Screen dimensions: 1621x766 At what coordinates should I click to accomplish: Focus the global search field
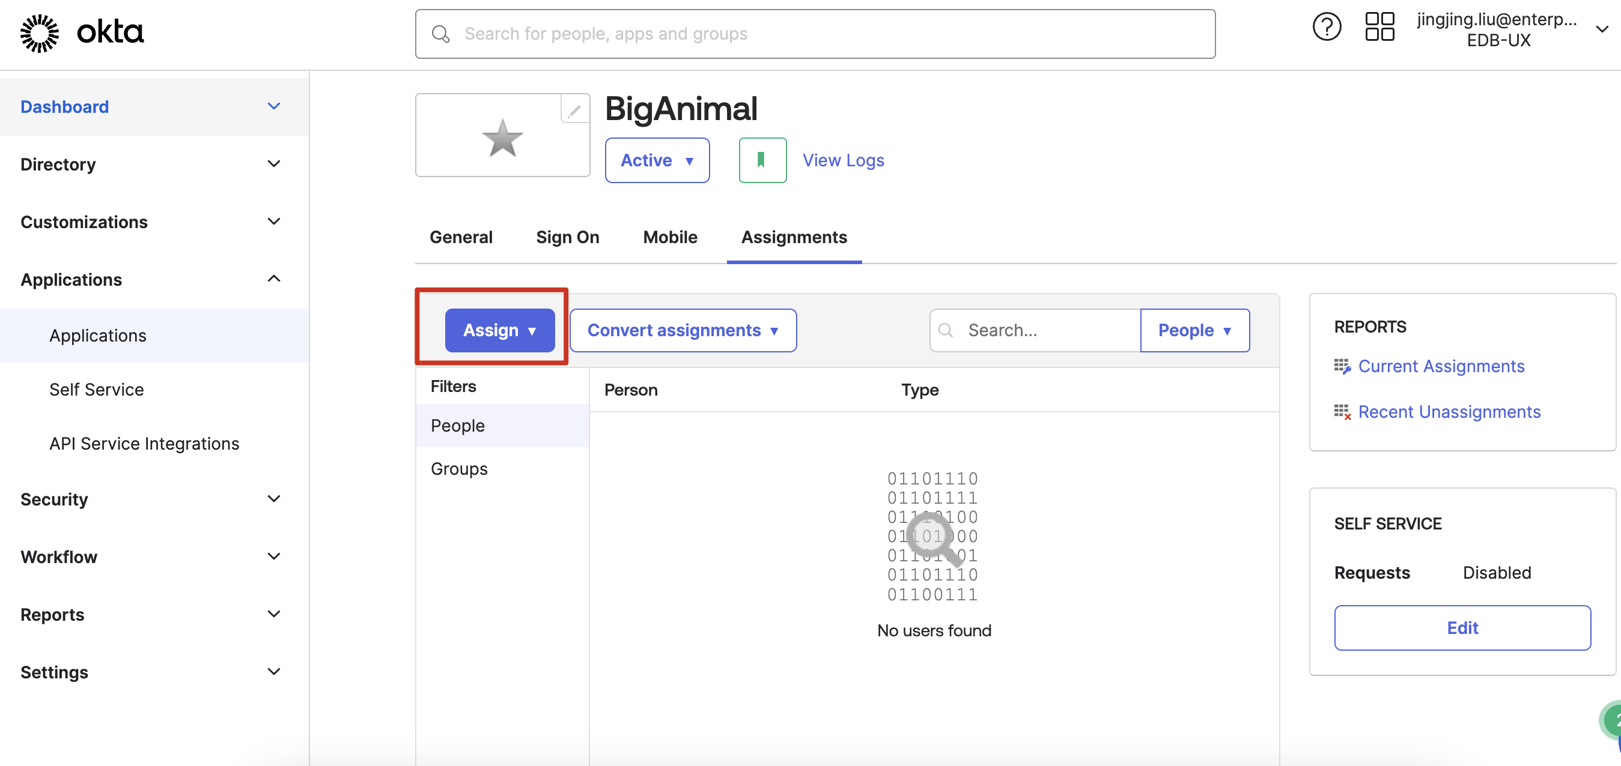pyautogui.click(x=815, y=34)
